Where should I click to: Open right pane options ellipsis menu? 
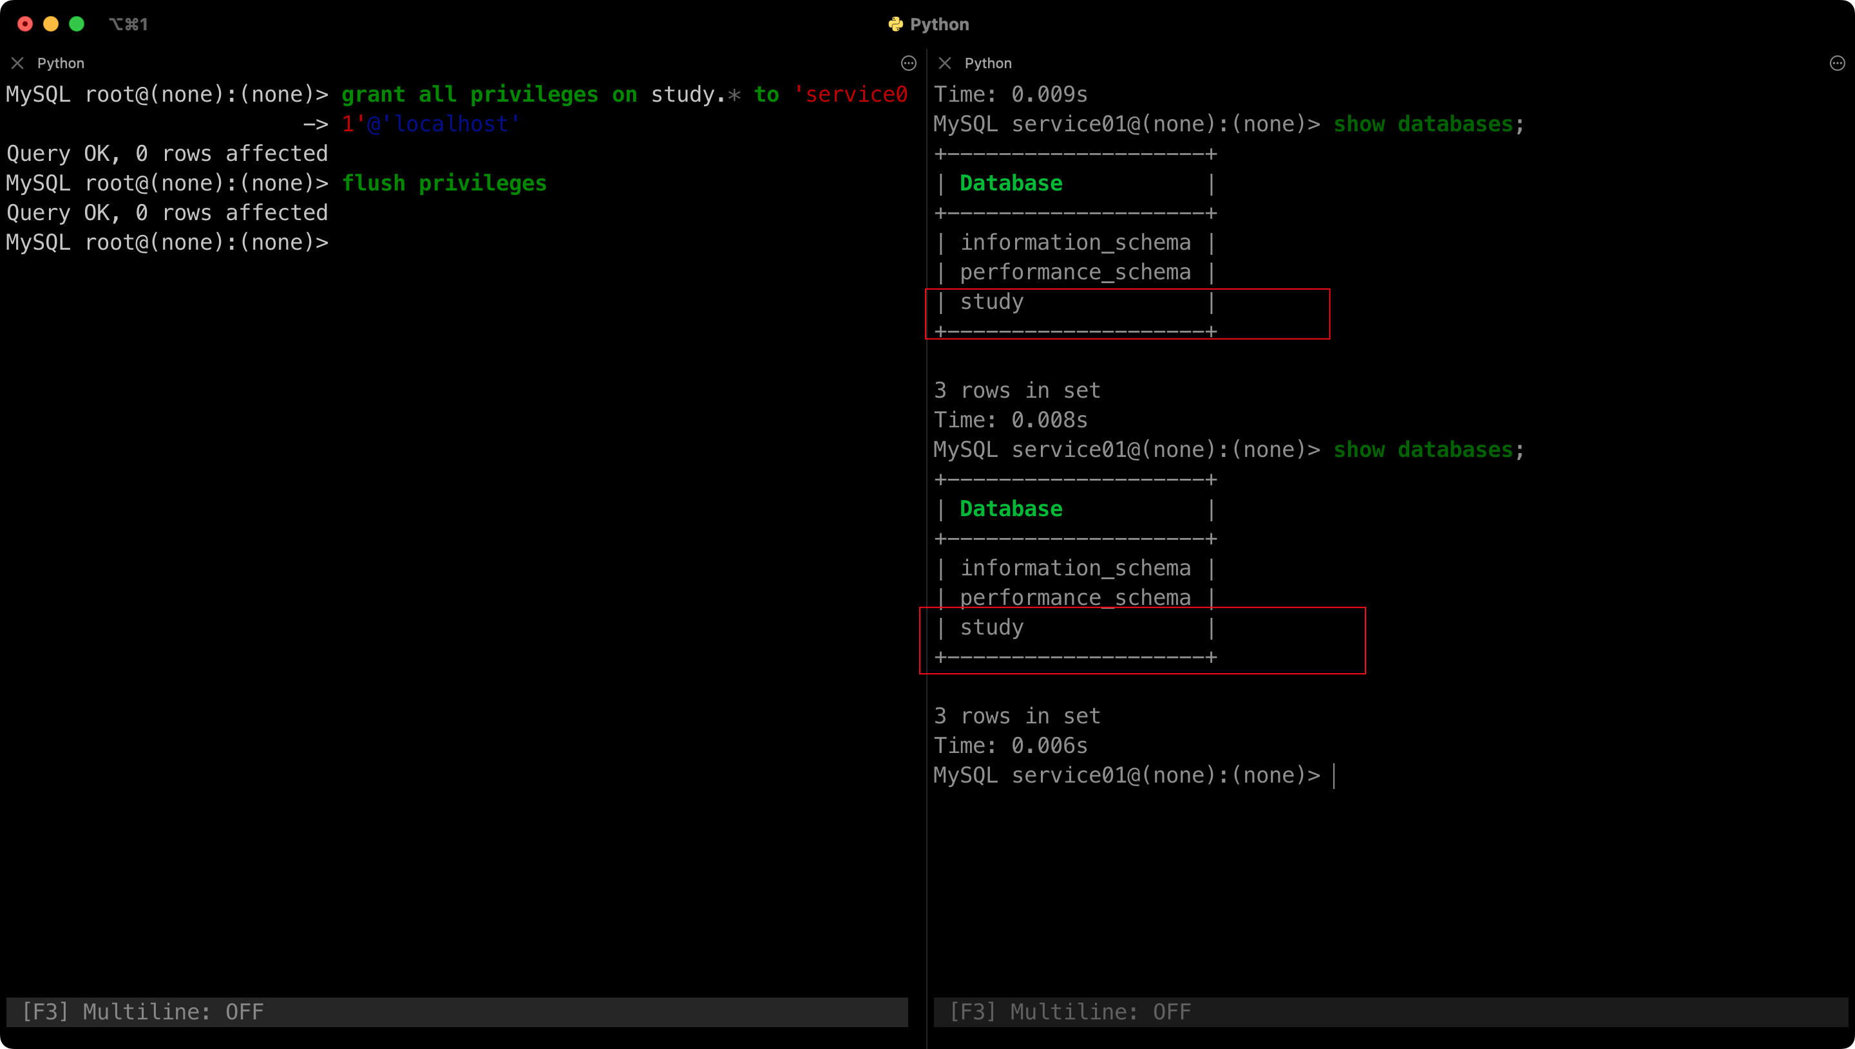[1837, 64]
